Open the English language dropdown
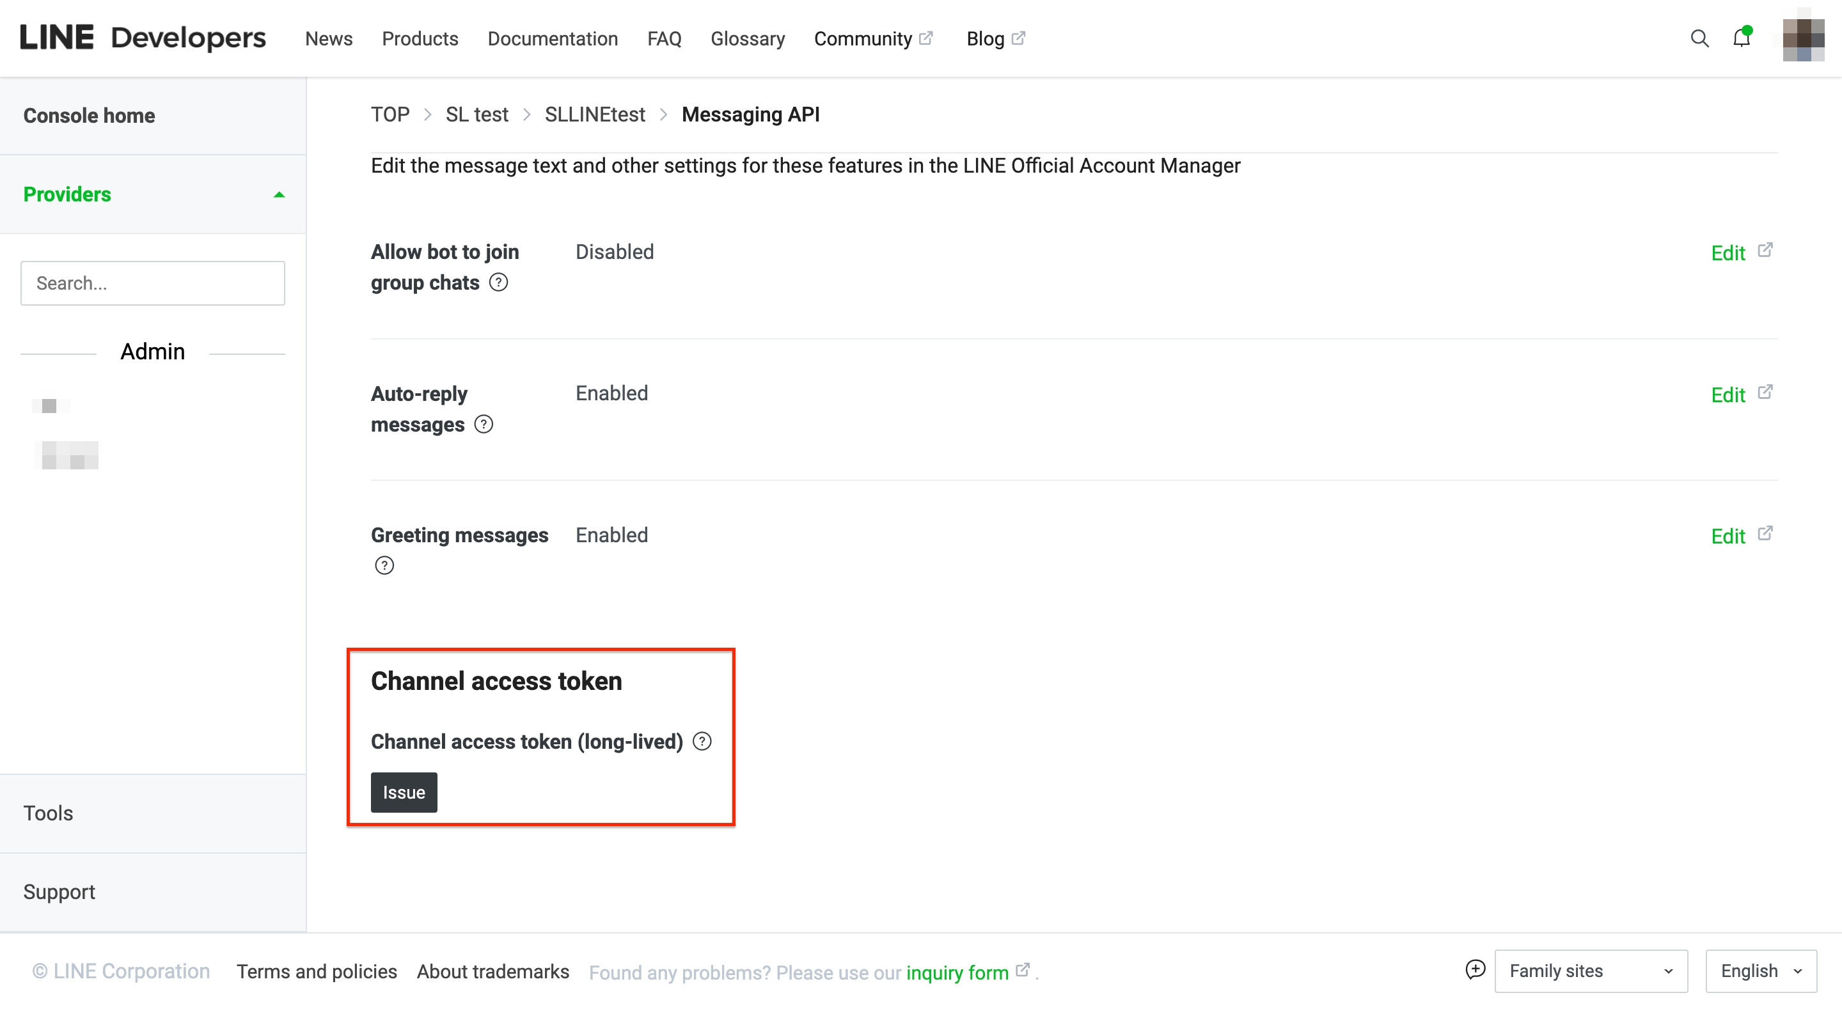Image resolution: width=1842 pixels, height=1009 pixels. coord(1761,971)
